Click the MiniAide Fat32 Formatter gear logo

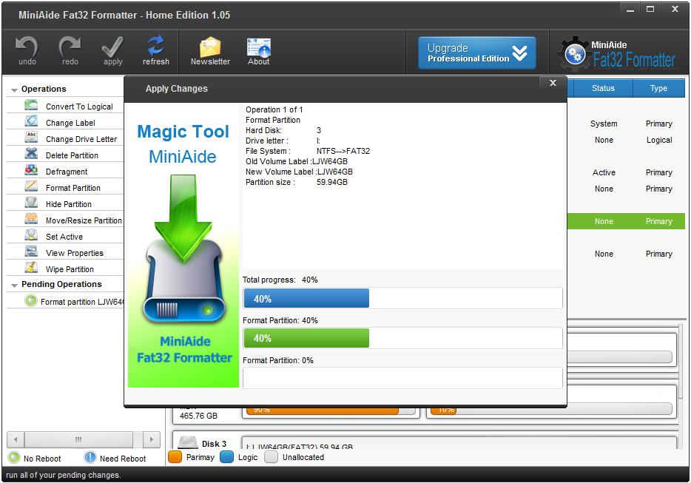pyautogui.click(x=575, y=55)
